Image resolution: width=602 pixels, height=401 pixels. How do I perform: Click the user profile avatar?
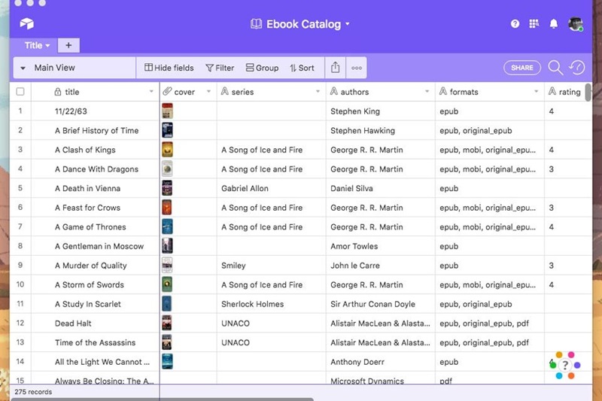point(576,24)
